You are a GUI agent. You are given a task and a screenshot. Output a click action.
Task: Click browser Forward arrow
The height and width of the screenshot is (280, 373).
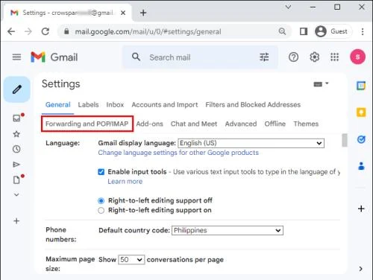[x=28, y=31]
